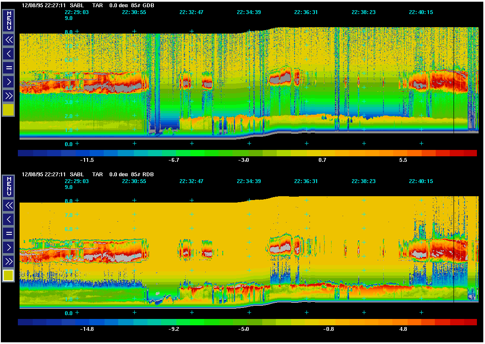Select the outlined yellow swatch in the bottom RDB panel

pyautogui.click(x=9, y=276)
